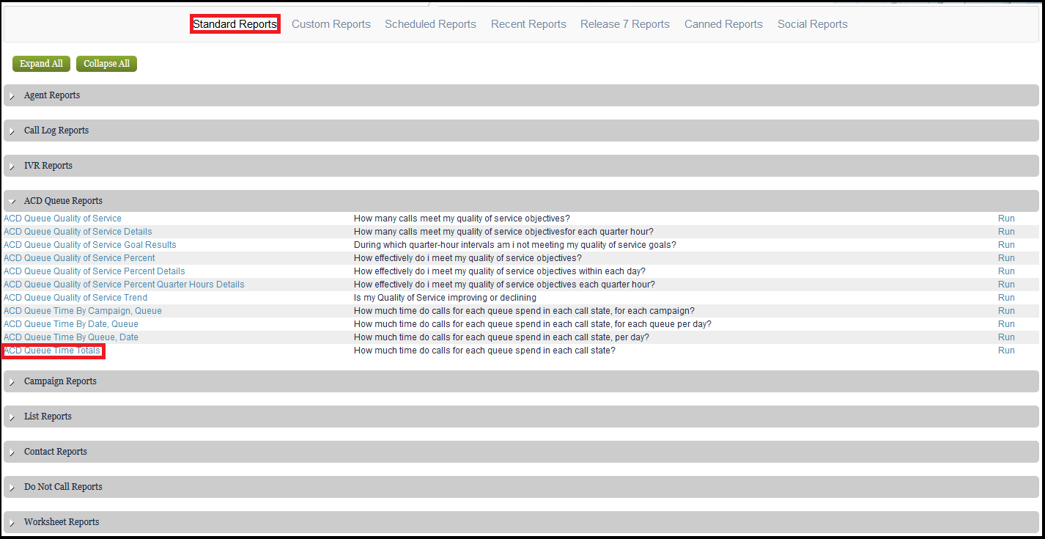Image resolution: width=1045 pixels, height=539 pixels.
Task: Open the ACD Queue Time Totals report
Action: click(x=52, y=351)
